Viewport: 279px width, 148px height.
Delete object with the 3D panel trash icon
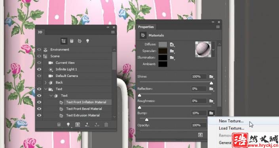(x=106, y=125)
